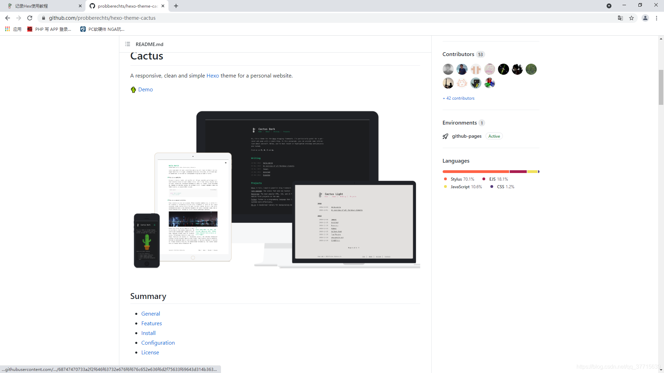Open the Demo link

(146, 90)
